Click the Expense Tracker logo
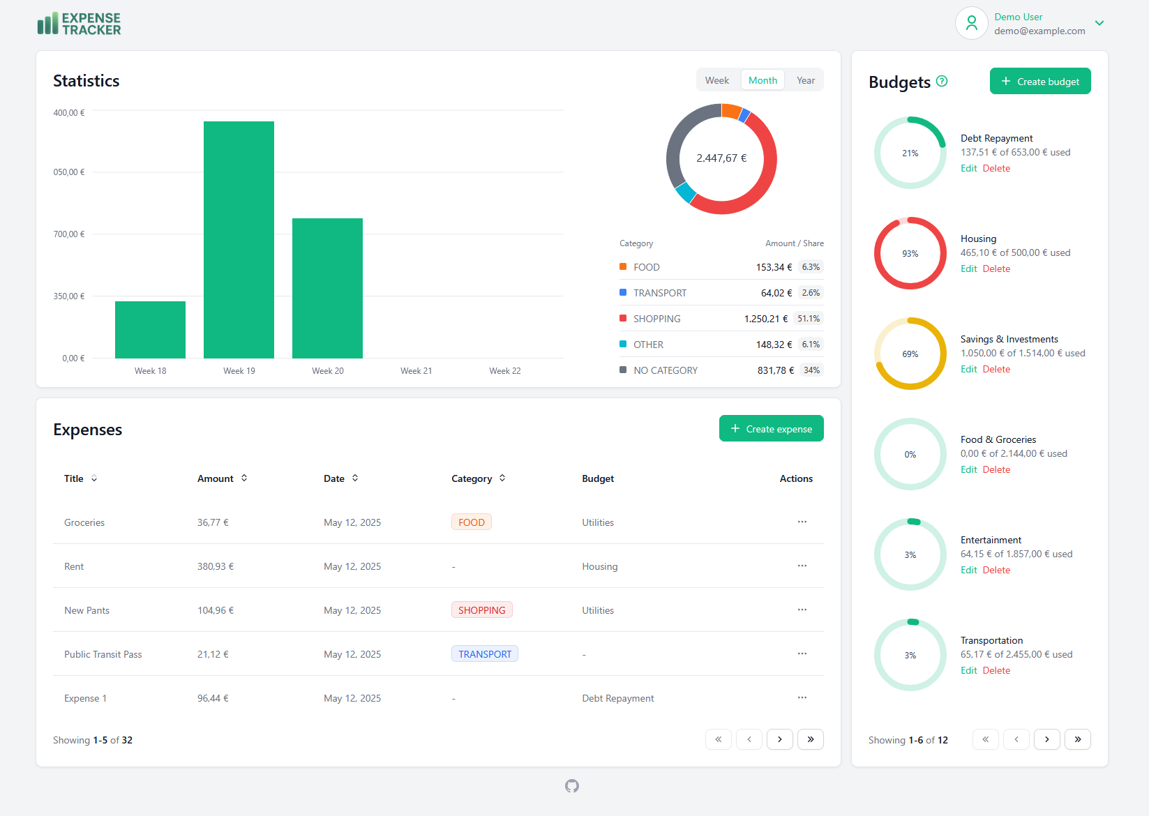The width and height of the screenshot is (1149, 816). 78,23
